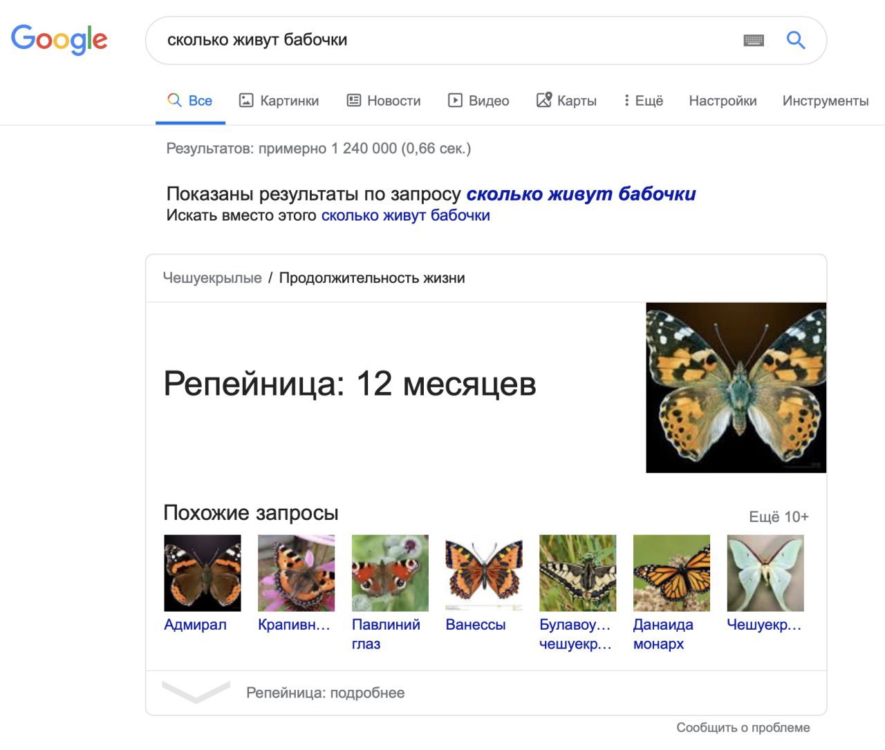Screen dimensions: 885x750
Task: Select the Павлиний глаз thumbnail image
Action: (x=390, y=573)
